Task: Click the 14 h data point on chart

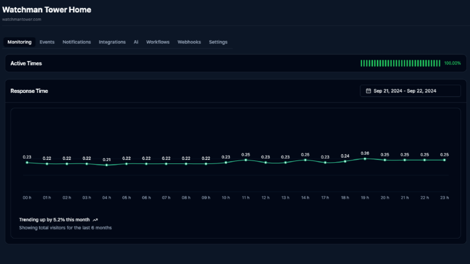Action: click(x=305, y=160)
